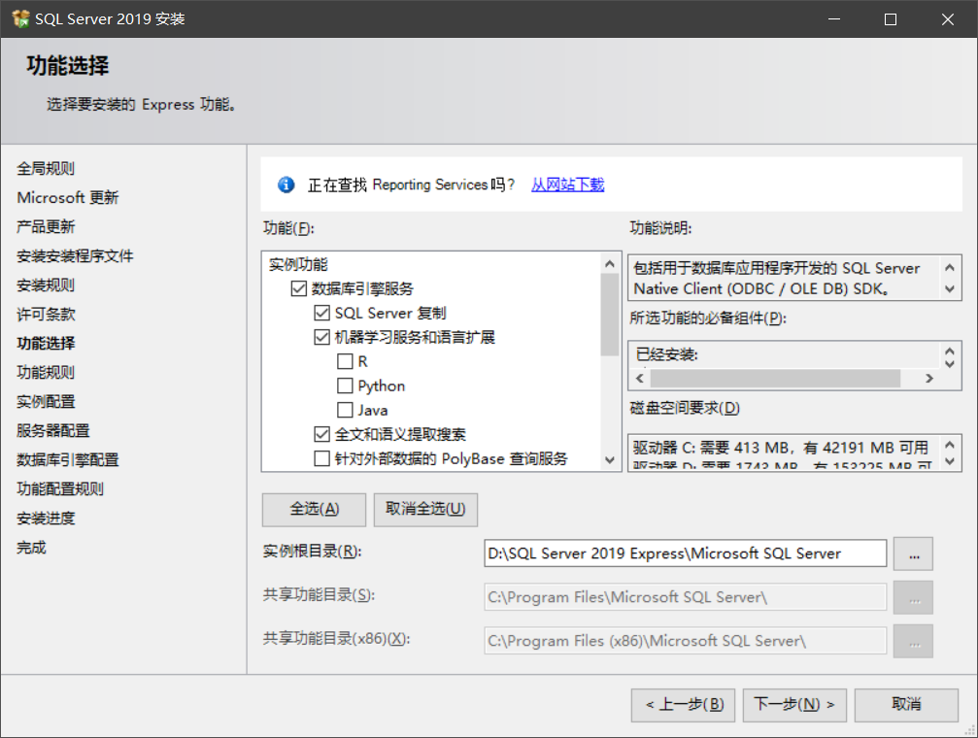The width and height of the screenshot is (978, 738).
Task: Click feature list scroll up arrow
Action: click(x=609, y=264)
